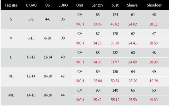Select the 86 cm length value

click(x=98, y=15)
